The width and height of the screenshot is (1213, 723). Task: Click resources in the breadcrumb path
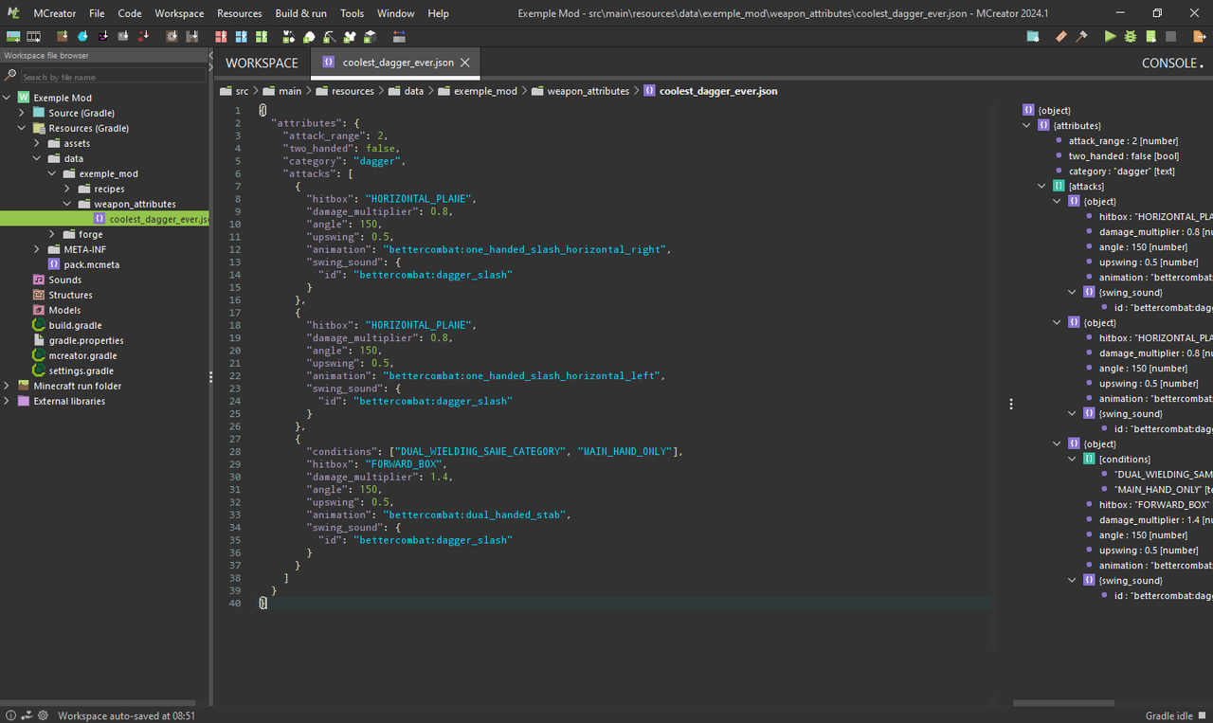point(353,91)
